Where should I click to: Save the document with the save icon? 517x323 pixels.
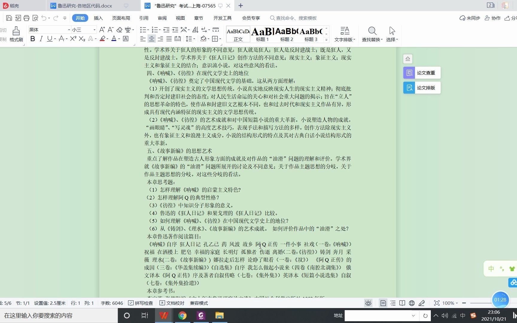(x=9, y=18)
